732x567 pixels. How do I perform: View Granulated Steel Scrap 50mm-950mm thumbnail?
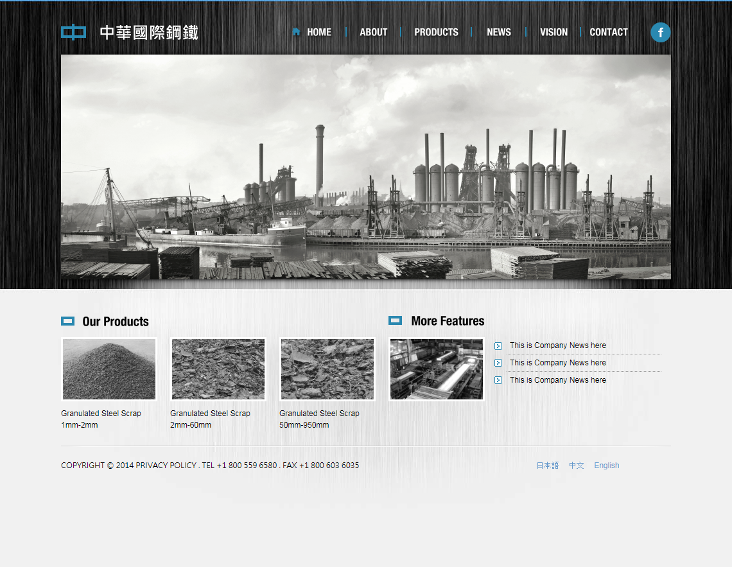click(x=327, y=369)
